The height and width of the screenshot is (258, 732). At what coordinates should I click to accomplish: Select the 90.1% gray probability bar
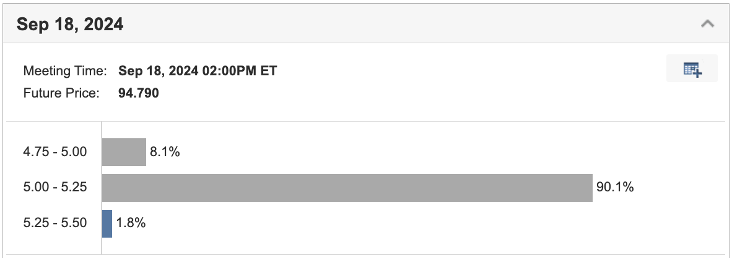point(347,188)
